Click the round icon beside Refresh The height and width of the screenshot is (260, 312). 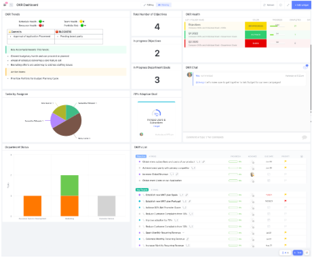[x=281, y=5]
